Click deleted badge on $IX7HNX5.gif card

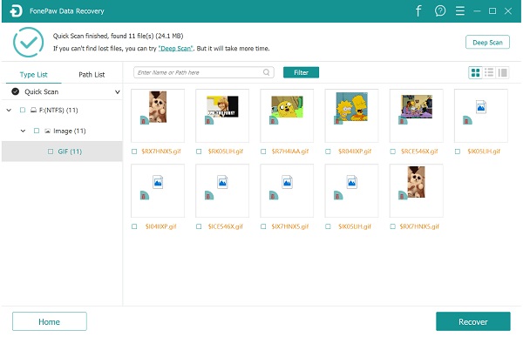click(274, 195)
